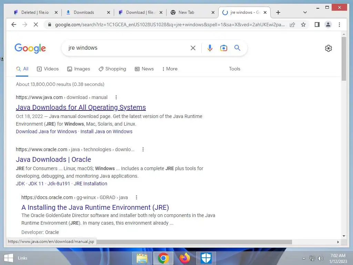Open Installing the Java Runtime Environment result
The height and width of the screenshot is (265, 353).
click(x=95, y=207)
